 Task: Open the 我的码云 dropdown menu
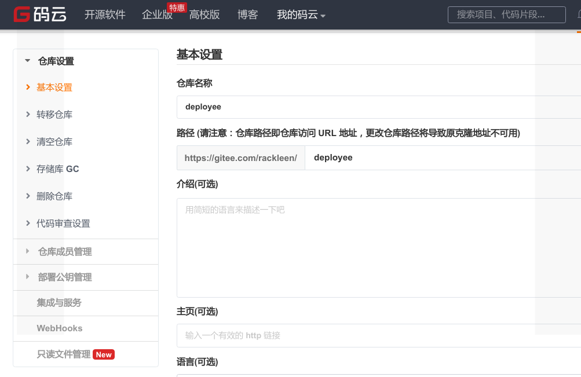[301, 15]
